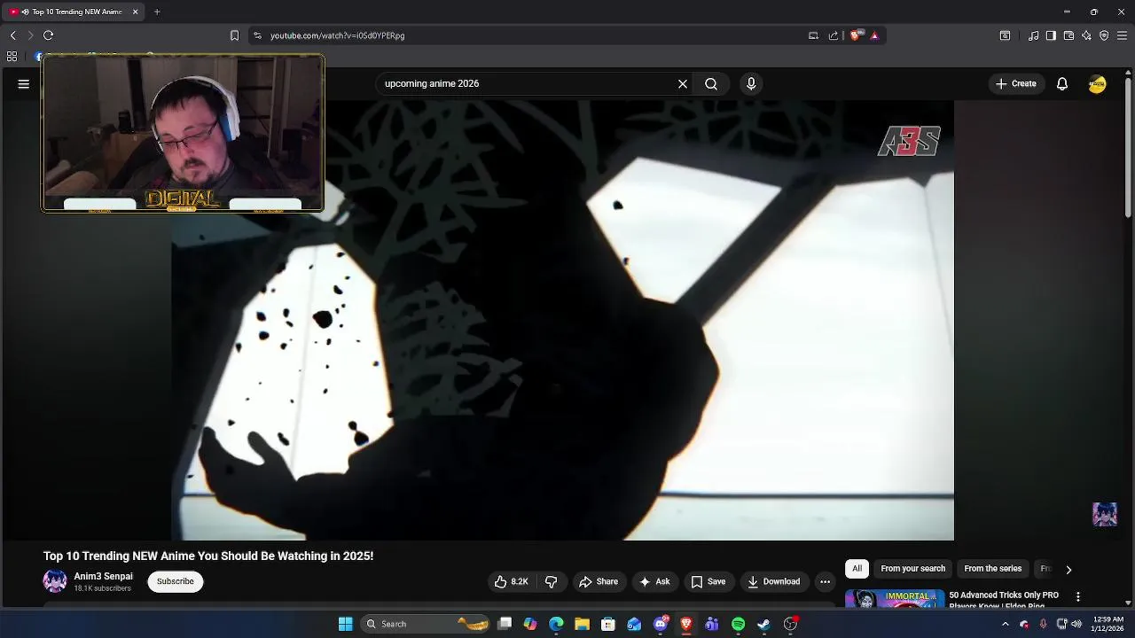Open Brave Wallet icon
1135x638 pixels.
pos(1068,35)
